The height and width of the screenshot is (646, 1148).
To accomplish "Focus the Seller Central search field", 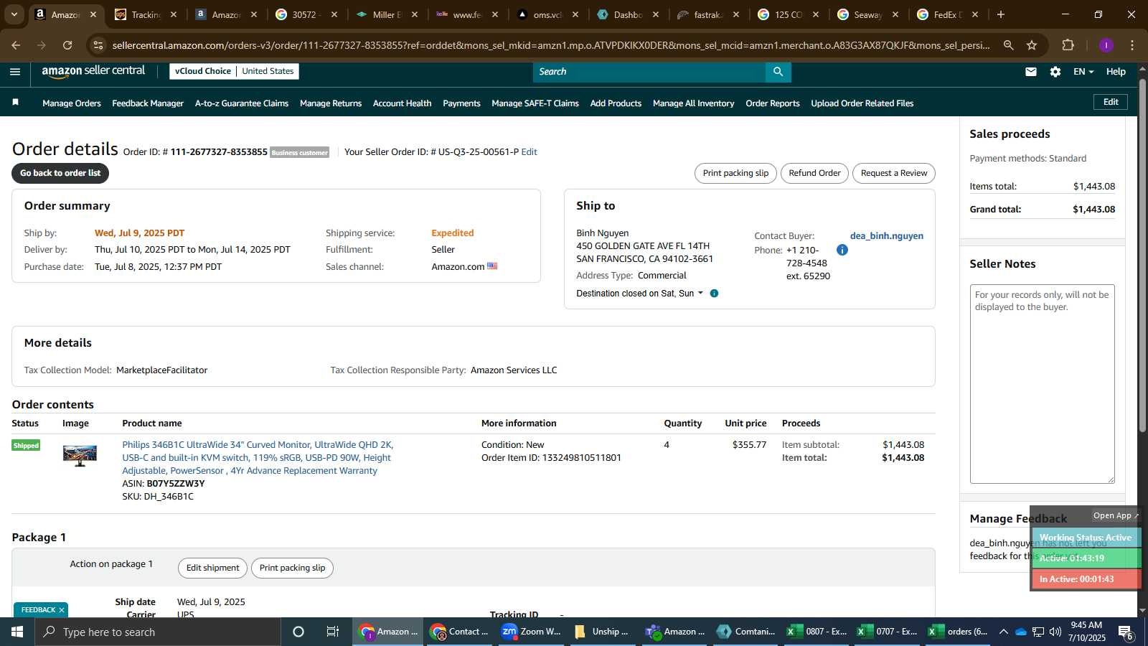I will coord(649,72).
